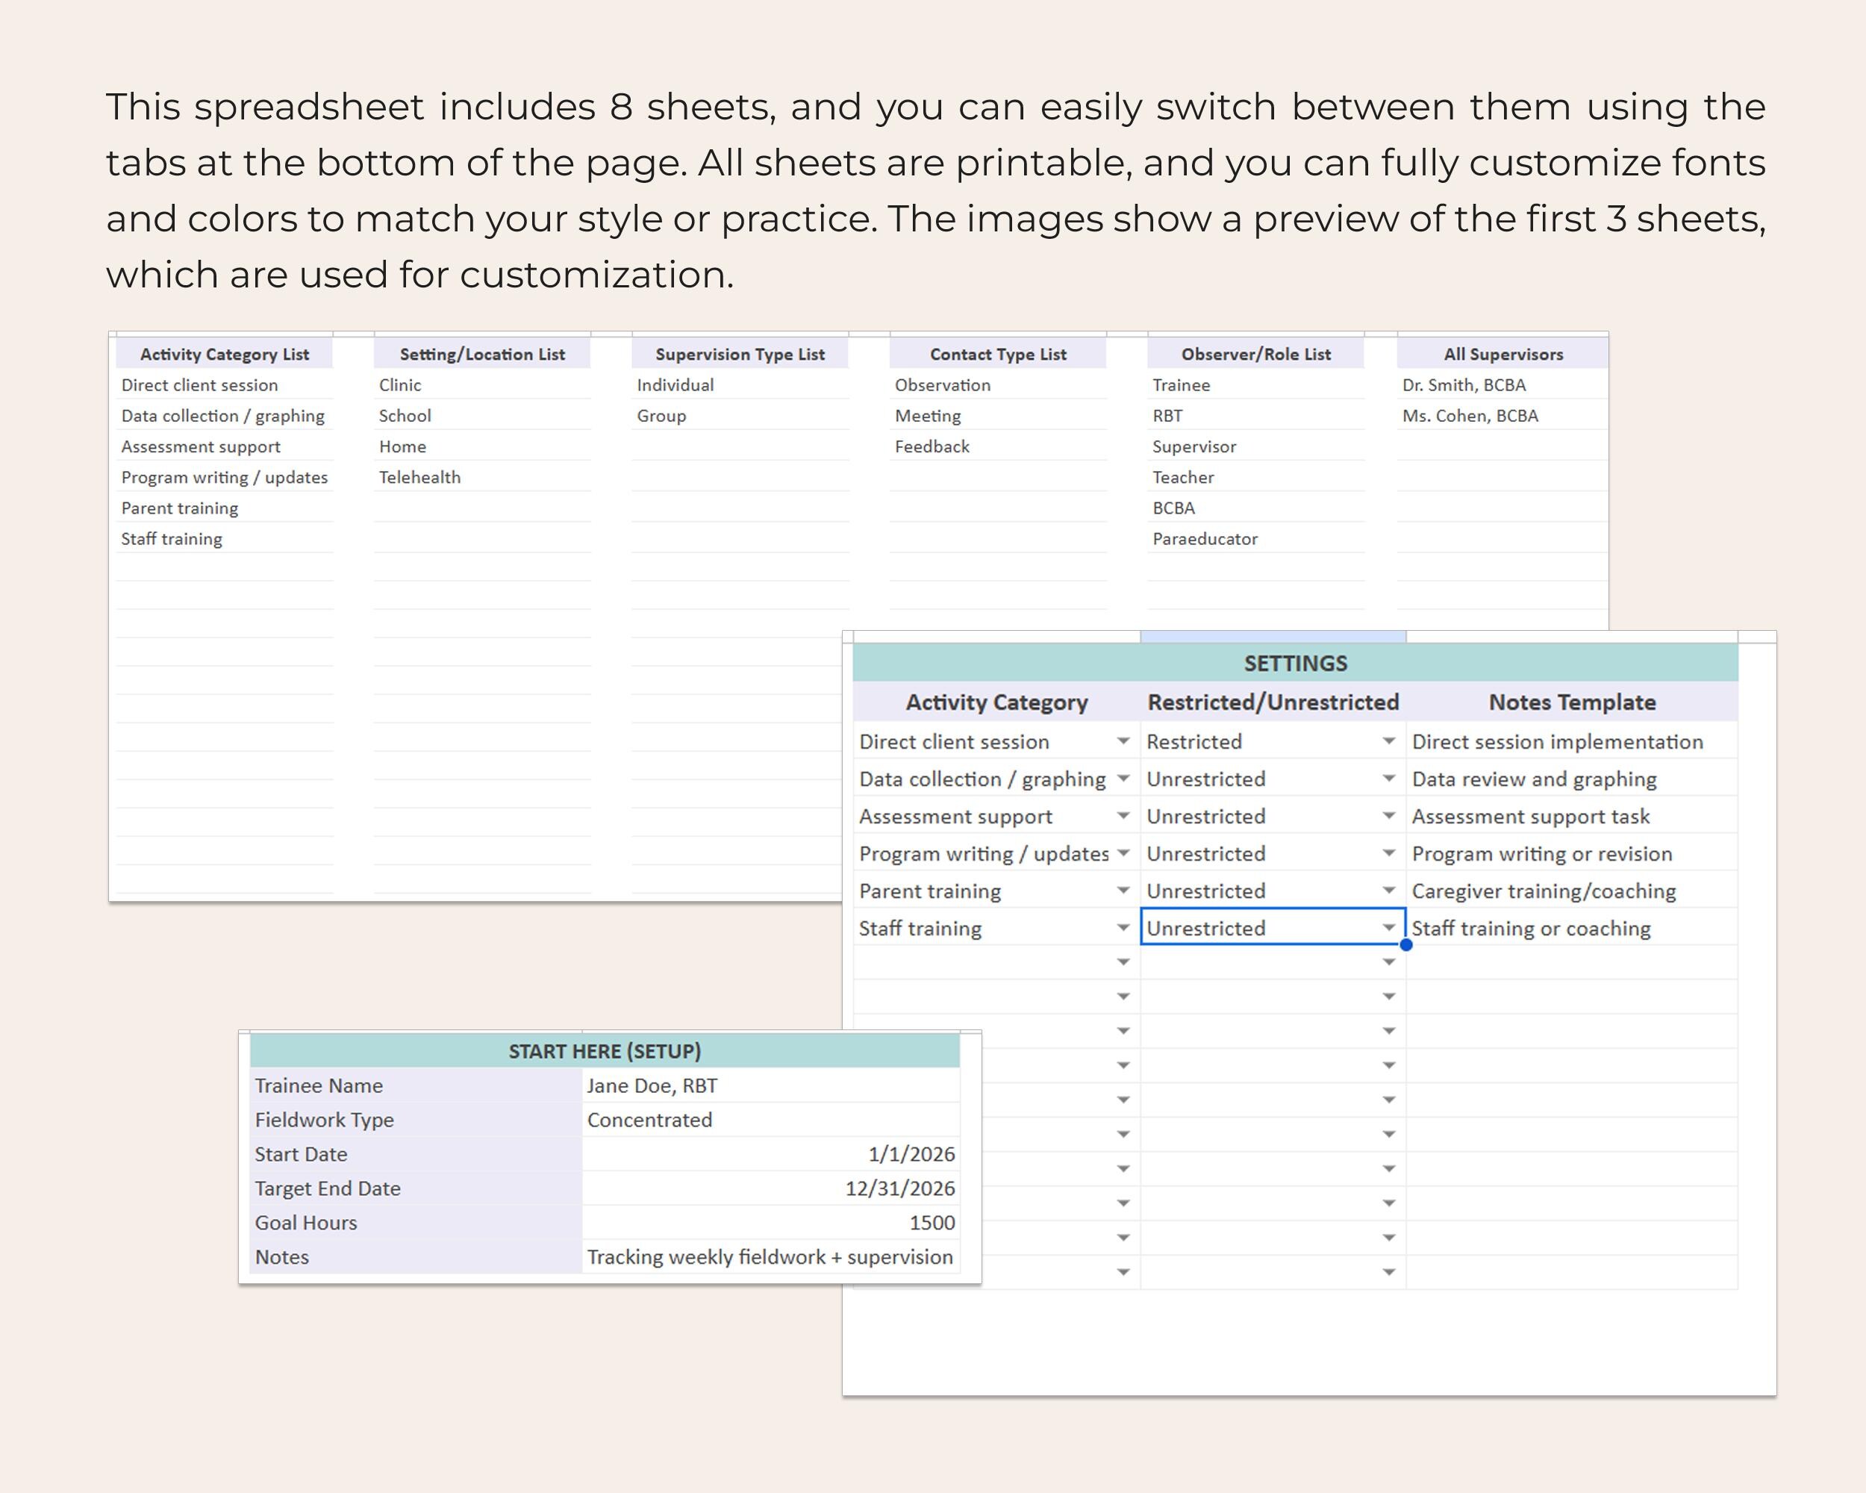
Task: Click the START HERE (SETUP) header
Action: tap(604, 1052)
